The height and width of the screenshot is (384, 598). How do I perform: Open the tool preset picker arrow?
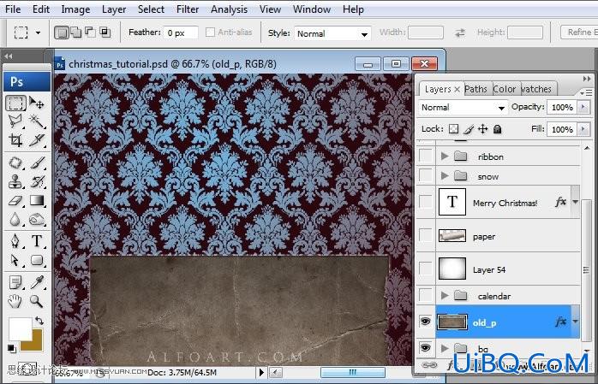(x=38, y=32)
